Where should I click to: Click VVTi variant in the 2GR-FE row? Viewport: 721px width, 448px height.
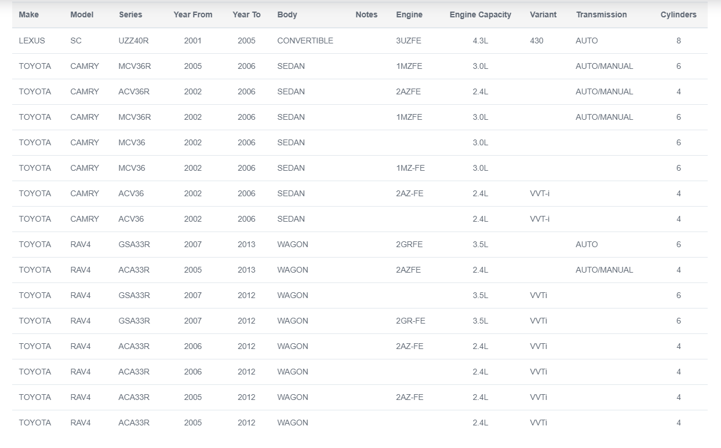(x=538, y=321)
